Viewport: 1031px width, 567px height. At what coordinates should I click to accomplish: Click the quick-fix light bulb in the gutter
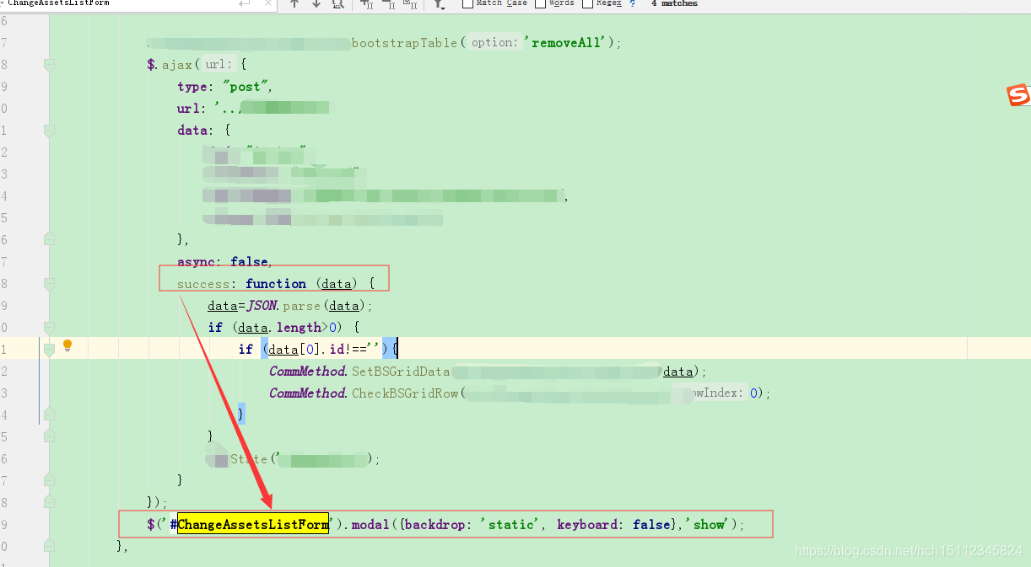pyautogui.click(x=67, y=346)
